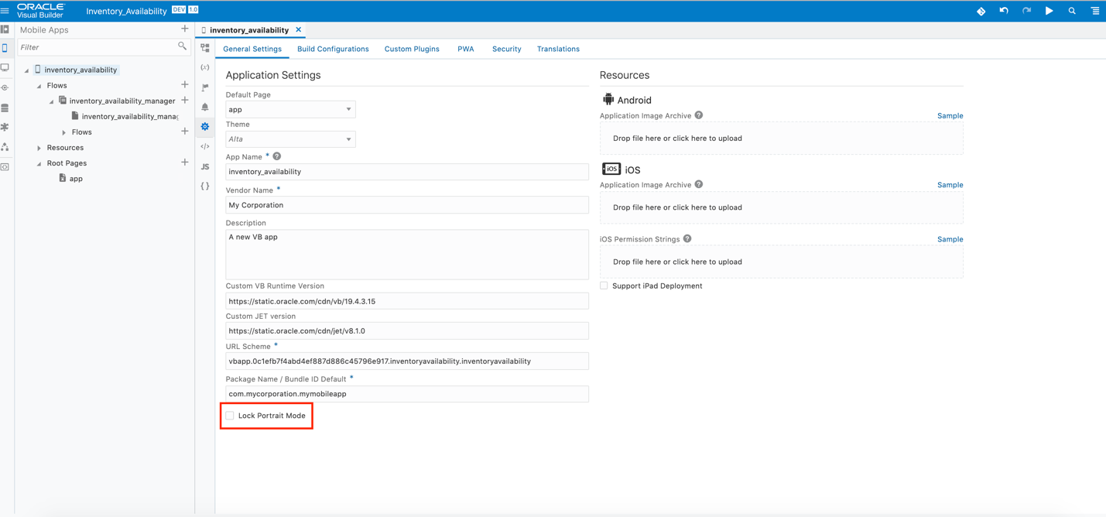Open the HTML code </> editor icon

(x=205, y=146)
